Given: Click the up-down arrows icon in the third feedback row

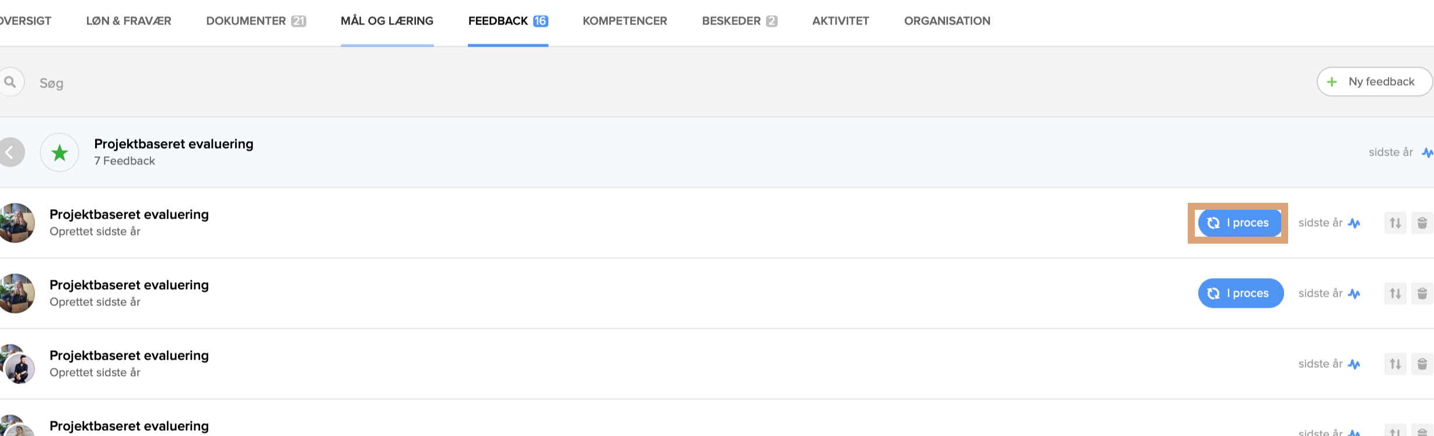Looking at the screenshot, I should click(x=1395, y=364).
